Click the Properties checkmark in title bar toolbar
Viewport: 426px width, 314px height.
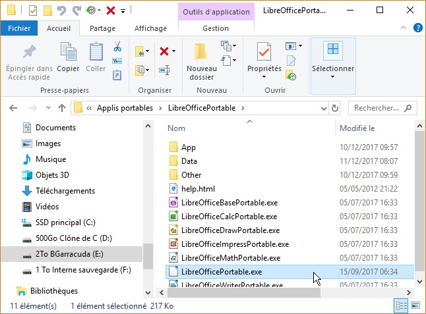pyautogui.click(x=33, y=11)
